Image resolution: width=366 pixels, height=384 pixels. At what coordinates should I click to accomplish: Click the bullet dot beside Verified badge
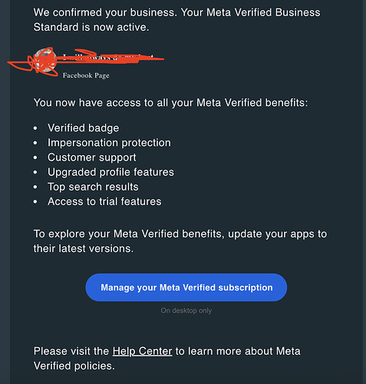(x=35, y=128)
